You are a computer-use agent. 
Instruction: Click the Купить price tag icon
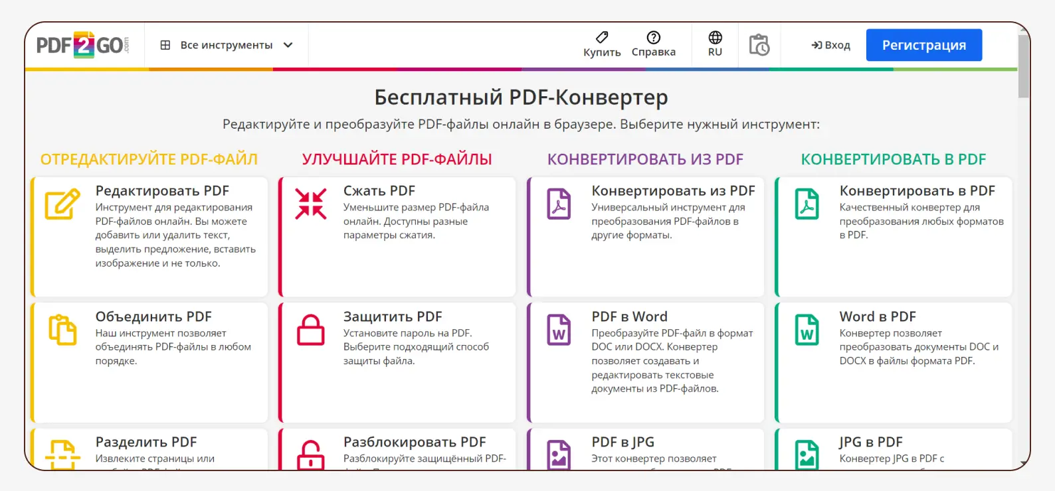click(602, 37)
